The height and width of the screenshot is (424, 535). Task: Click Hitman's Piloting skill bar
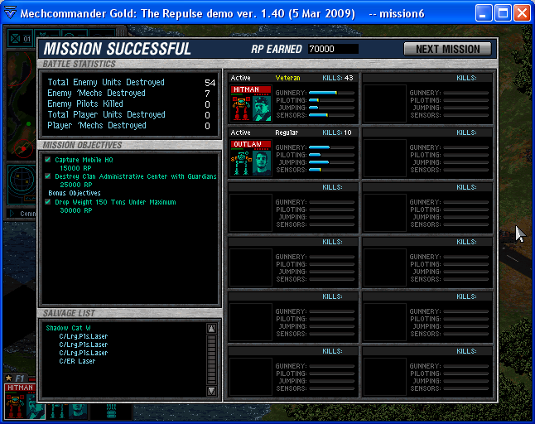(331, 100)
